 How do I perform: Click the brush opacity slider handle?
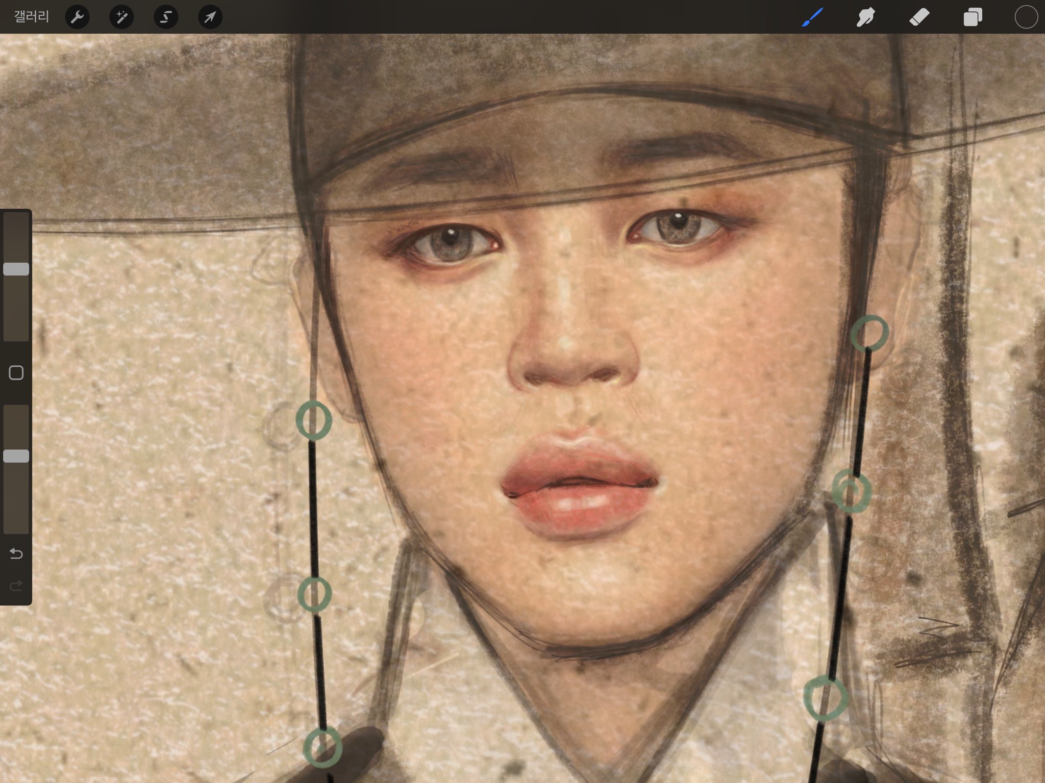point(16,456)
